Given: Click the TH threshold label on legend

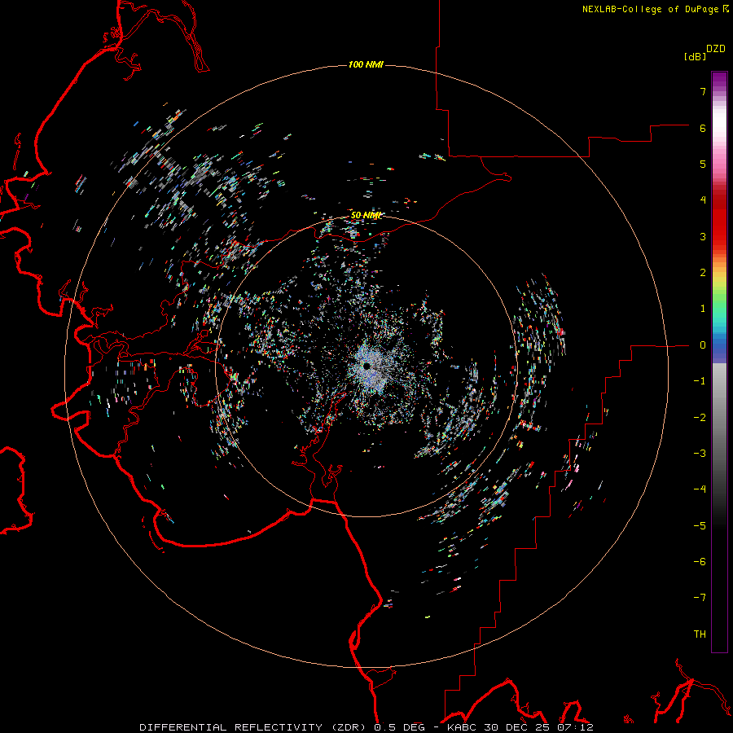Looking at the screenshot, I should click(x=700, y=634).
